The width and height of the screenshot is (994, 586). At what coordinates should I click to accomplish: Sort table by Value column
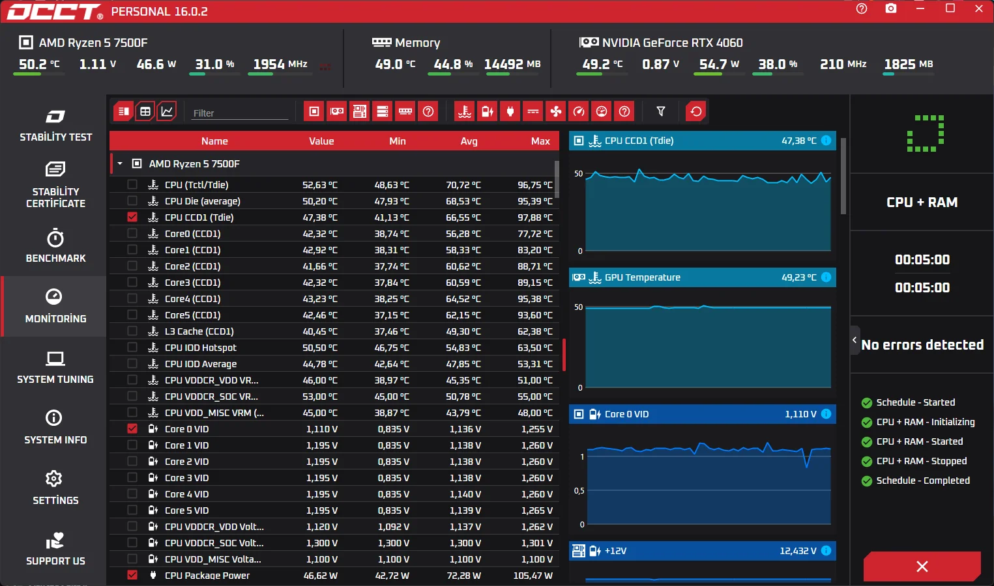click(x=321, y=141)
